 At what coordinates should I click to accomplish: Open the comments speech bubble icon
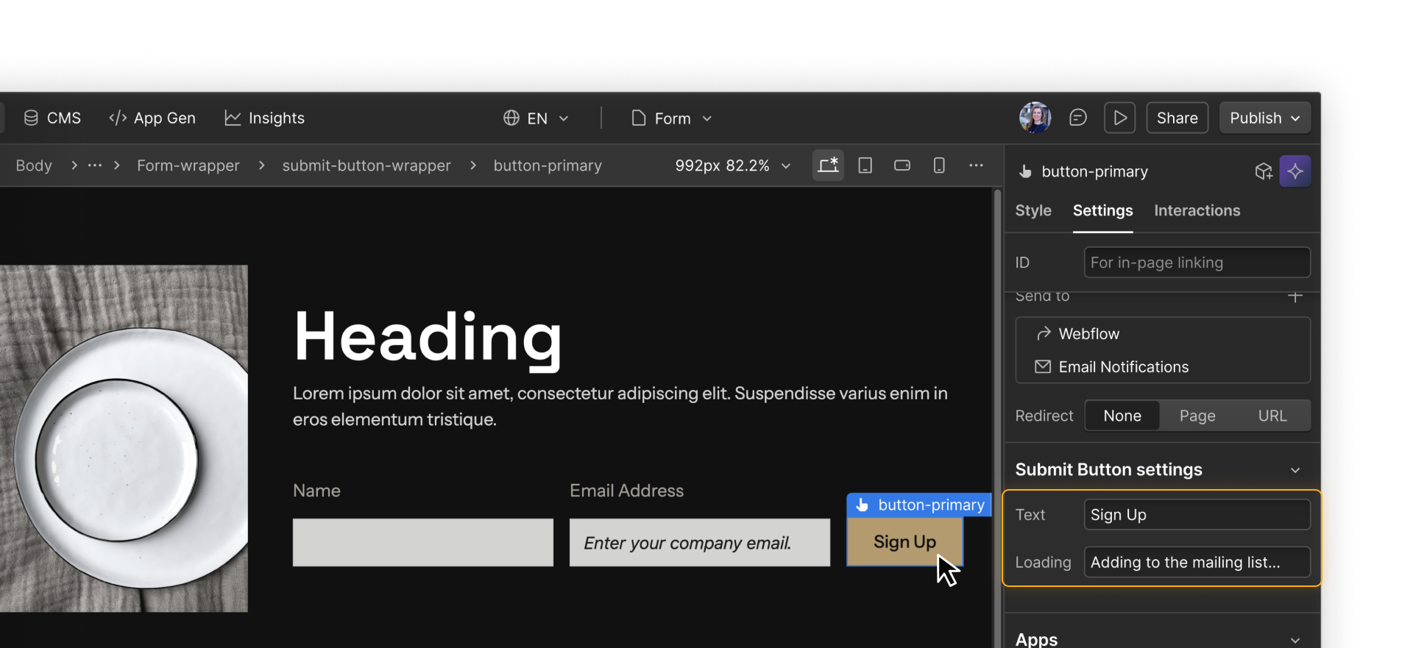click(1078, 118)
